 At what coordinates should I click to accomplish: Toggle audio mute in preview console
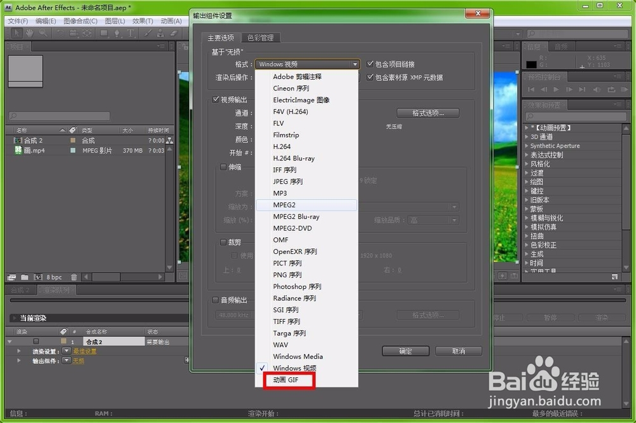597,89
